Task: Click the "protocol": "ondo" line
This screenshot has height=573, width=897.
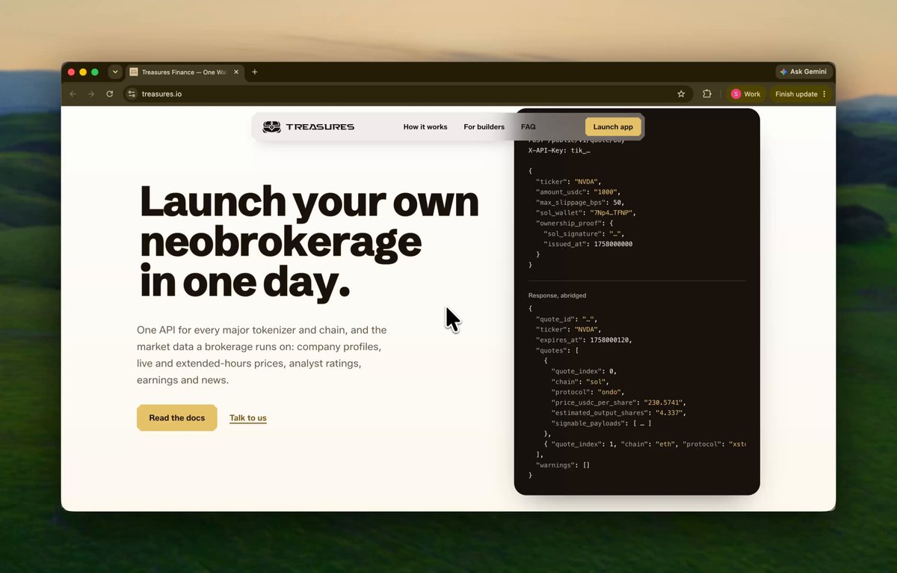Action: click(588, 392)
